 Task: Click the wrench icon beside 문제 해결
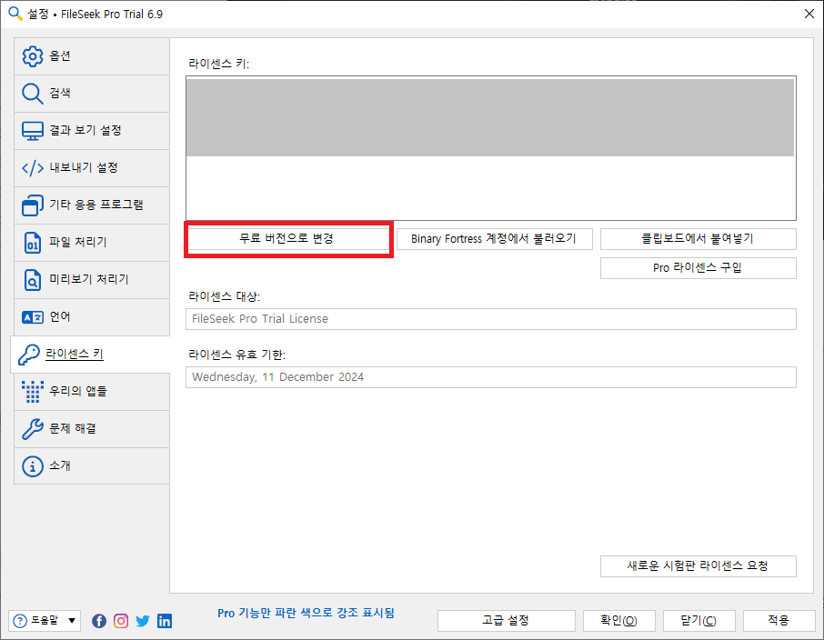pyautogui.click(x=33, y=429)
